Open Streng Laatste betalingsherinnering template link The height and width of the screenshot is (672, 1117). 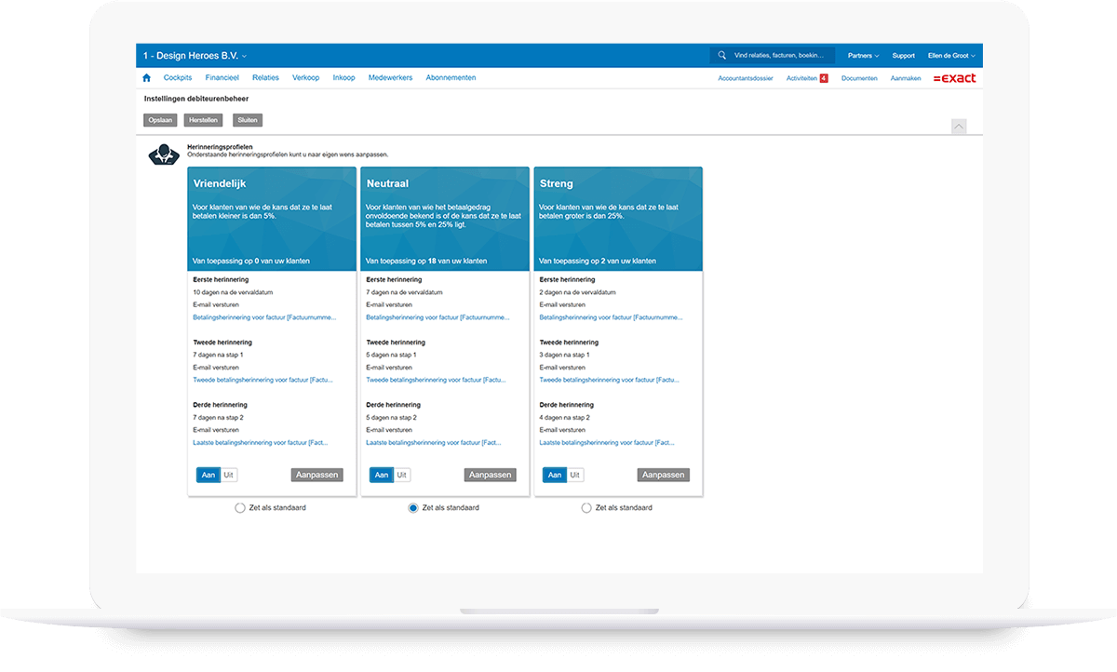point(607,443)
